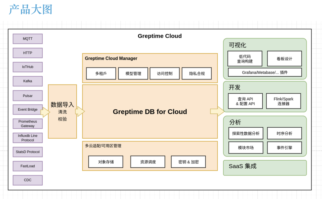Click the Kafka ingestion block

tap(27, 81)
